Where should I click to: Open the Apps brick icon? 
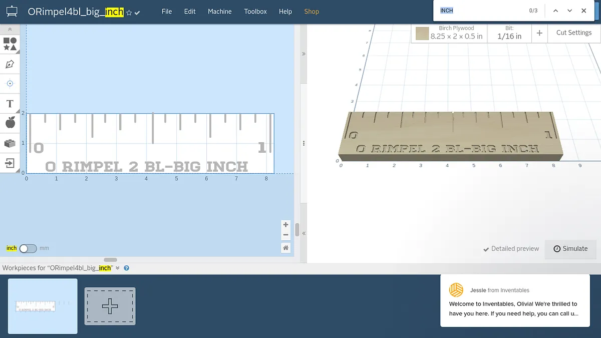[x=10, y=143]
